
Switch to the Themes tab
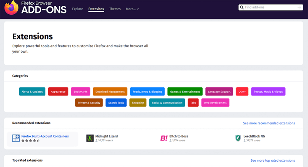[115, 9]
